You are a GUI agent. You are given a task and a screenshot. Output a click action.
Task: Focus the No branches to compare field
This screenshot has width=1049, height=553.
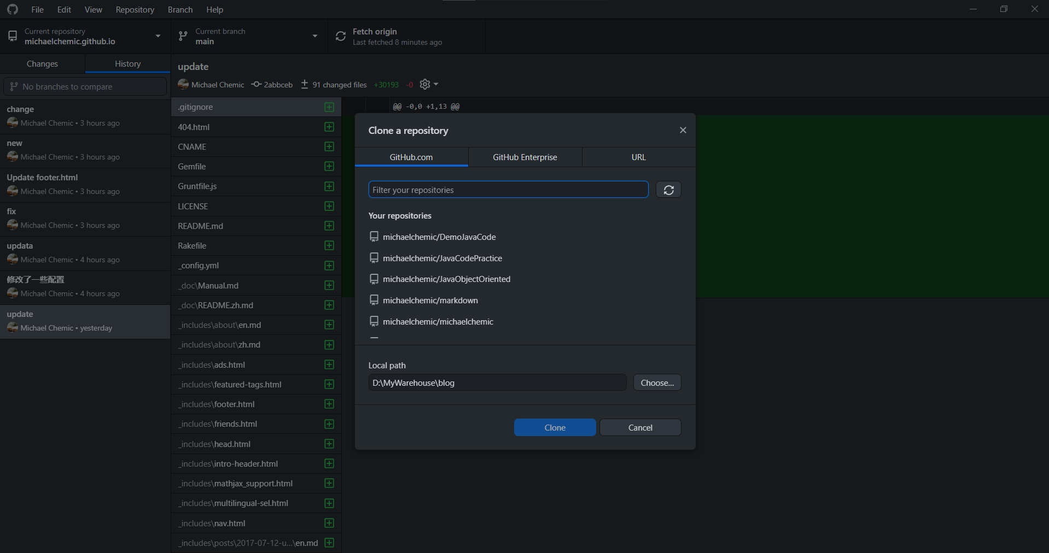click(85, 86)
